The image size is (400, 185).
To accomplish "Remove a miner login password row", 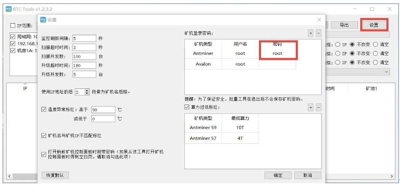I will 319,33.
